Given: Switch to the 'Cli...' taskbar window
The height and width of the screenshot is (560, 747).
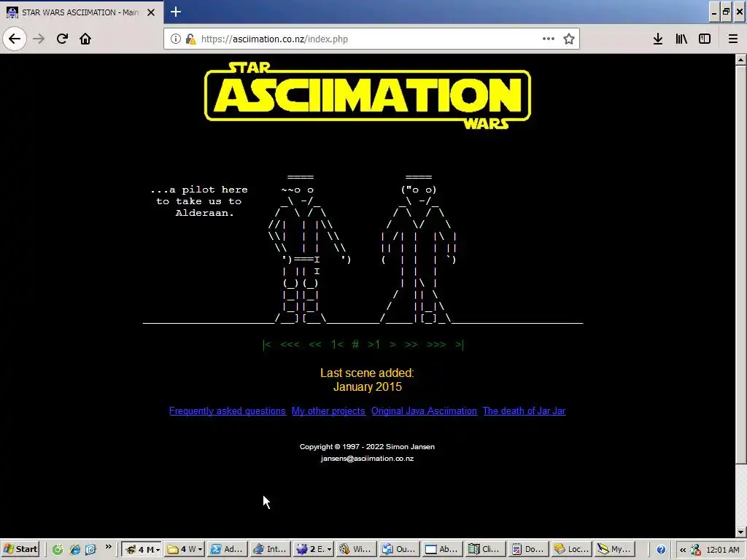Looking at the screenshot, I should [485, 549].
